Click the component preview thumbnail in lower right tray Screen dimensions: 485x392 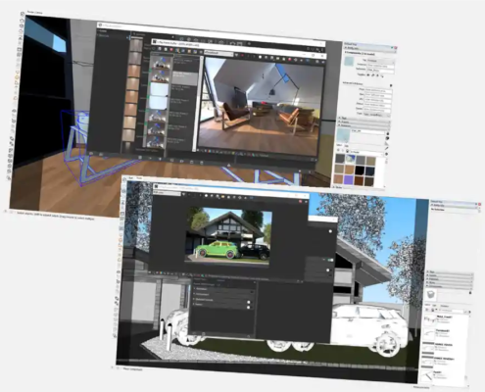[x=431, y=295]
